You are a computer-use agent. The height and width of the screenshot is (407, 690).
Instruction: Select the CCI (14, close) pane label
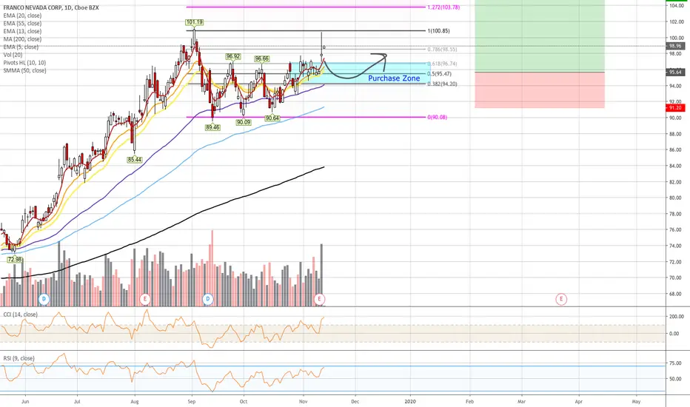(20, 314)
